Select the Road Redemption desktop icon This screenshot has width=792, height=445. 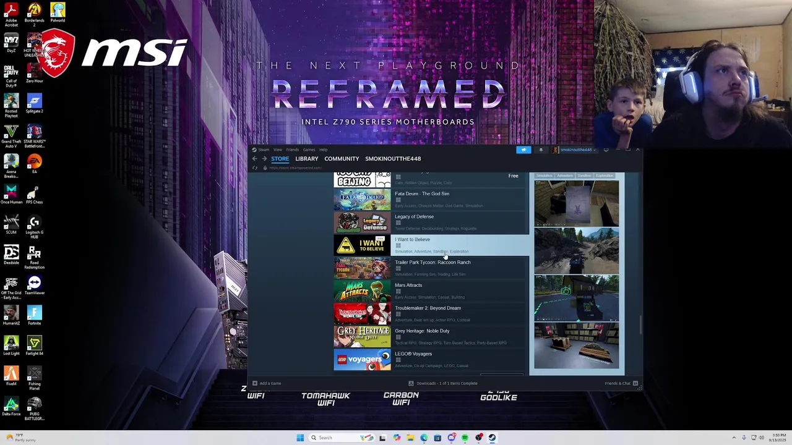34,257
